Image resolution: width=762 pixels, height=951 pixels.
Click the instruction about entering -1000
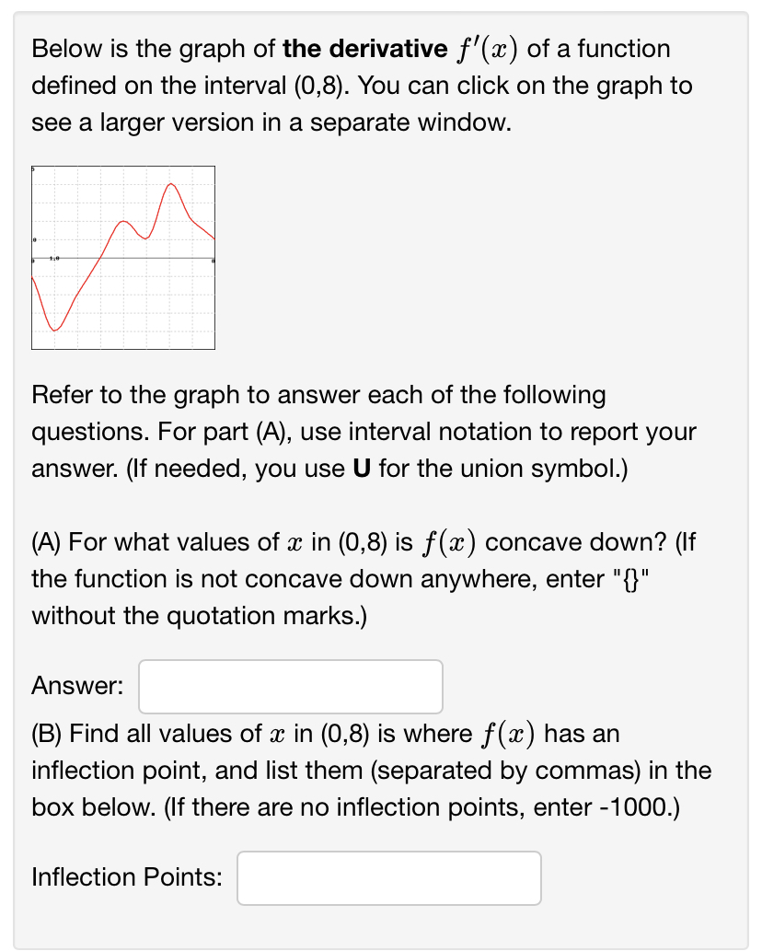pos(368,806)
